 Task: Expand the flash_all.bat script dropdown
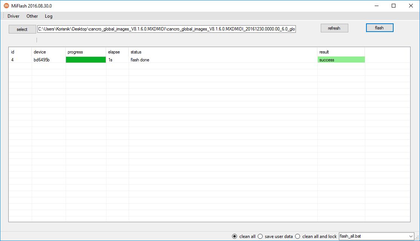point(411,236)
